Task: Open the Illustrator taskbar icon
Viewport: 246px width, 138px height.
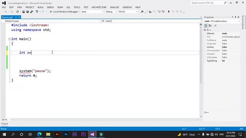Action: click(57, 135)
